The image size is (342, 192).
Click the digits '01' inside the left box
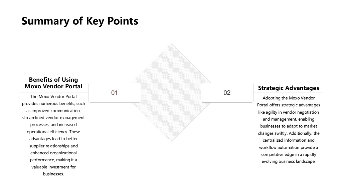[115, 93]
